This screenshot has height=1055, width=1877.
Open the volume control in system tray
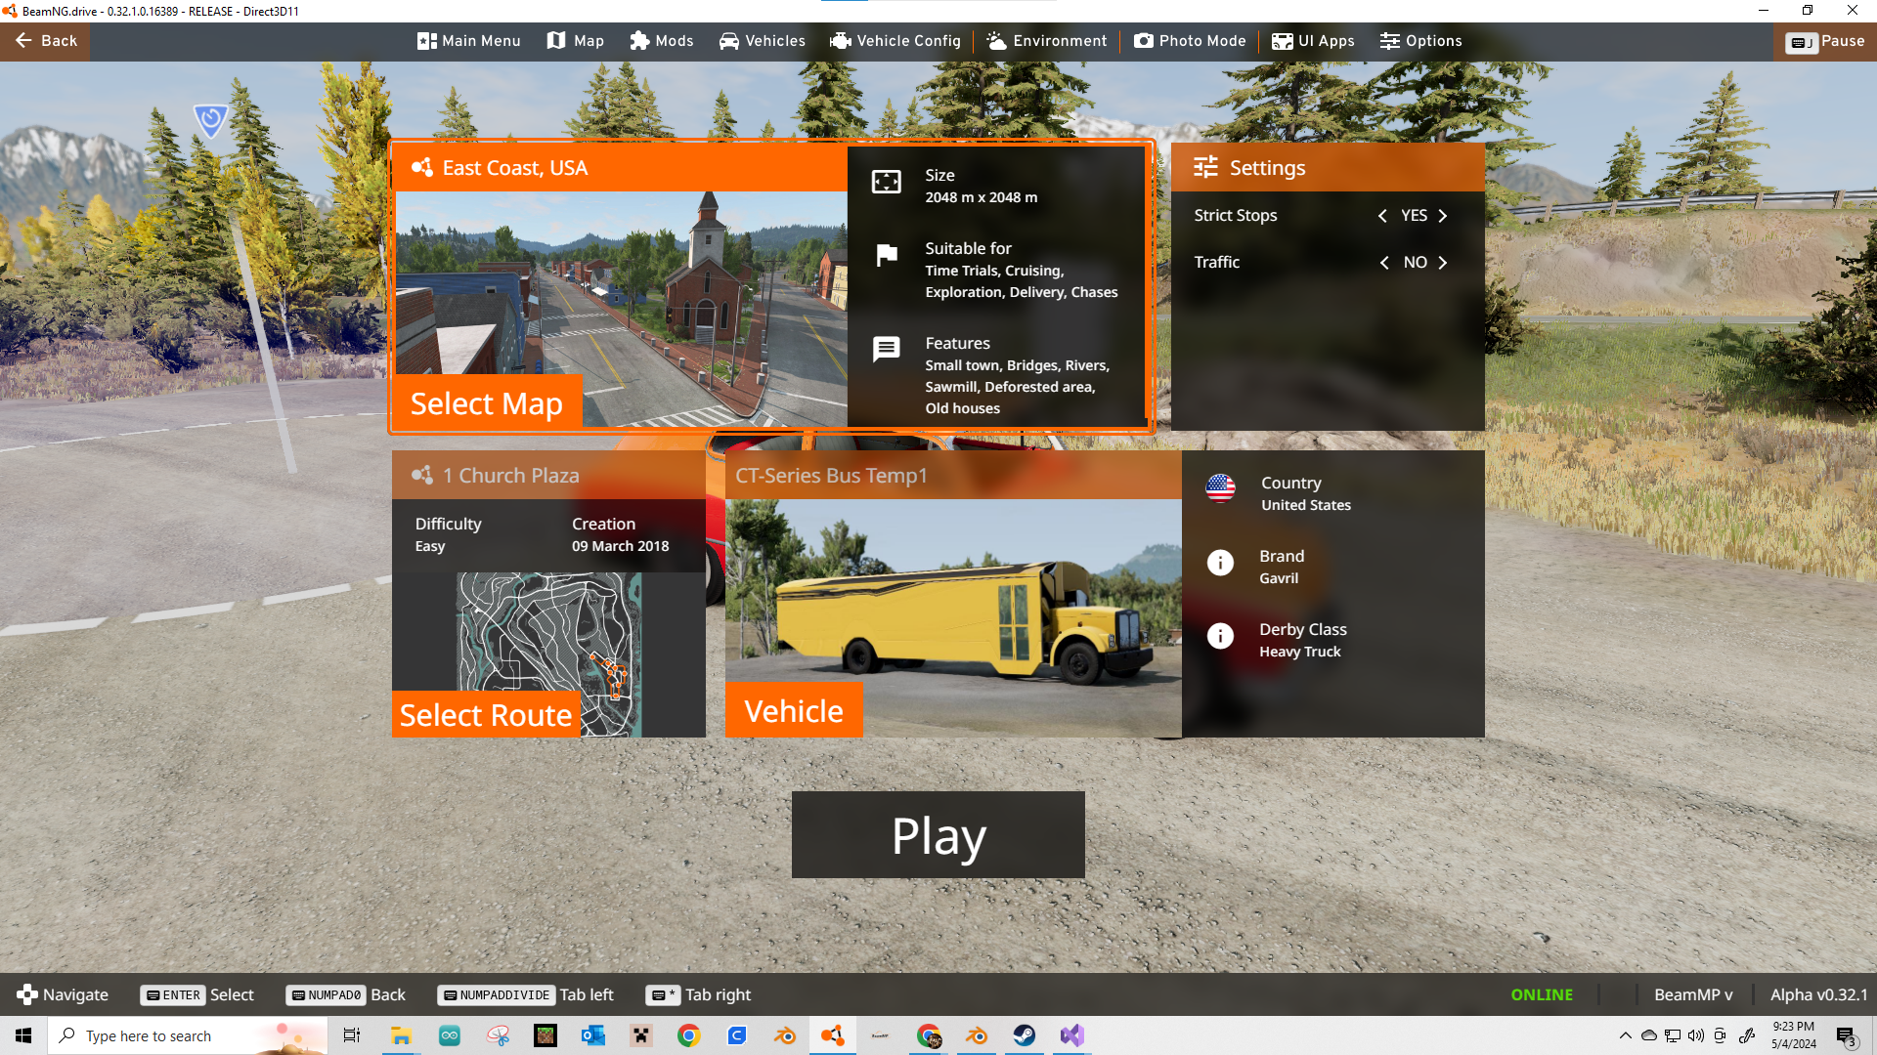click(1696, 1035)
